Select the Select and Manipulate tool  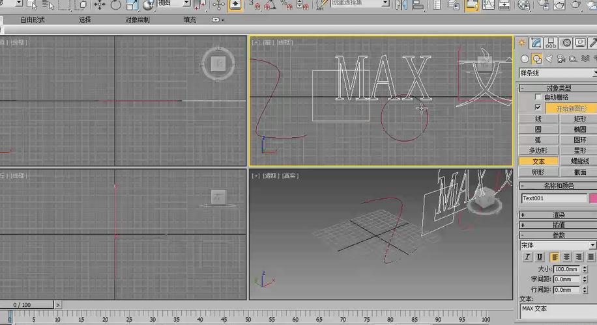click(218, 5)
